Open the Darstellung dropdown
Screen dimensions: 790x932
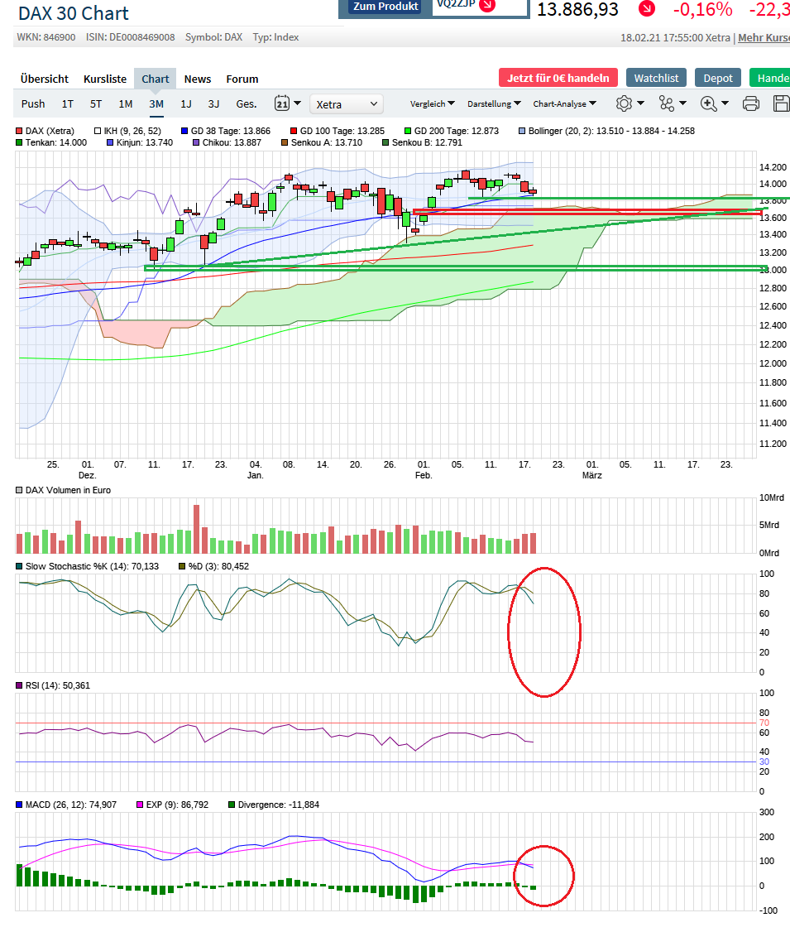click(494, 104)
